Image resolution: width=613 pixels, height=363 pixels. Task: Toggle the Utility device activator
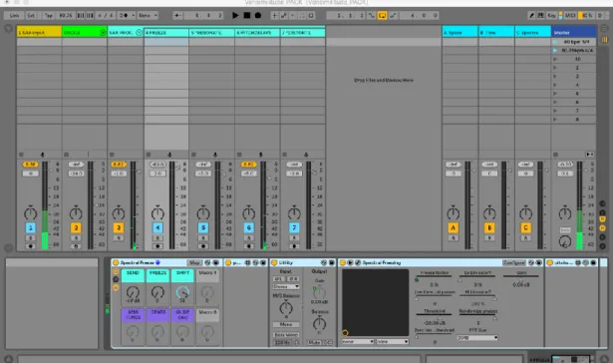274,263
